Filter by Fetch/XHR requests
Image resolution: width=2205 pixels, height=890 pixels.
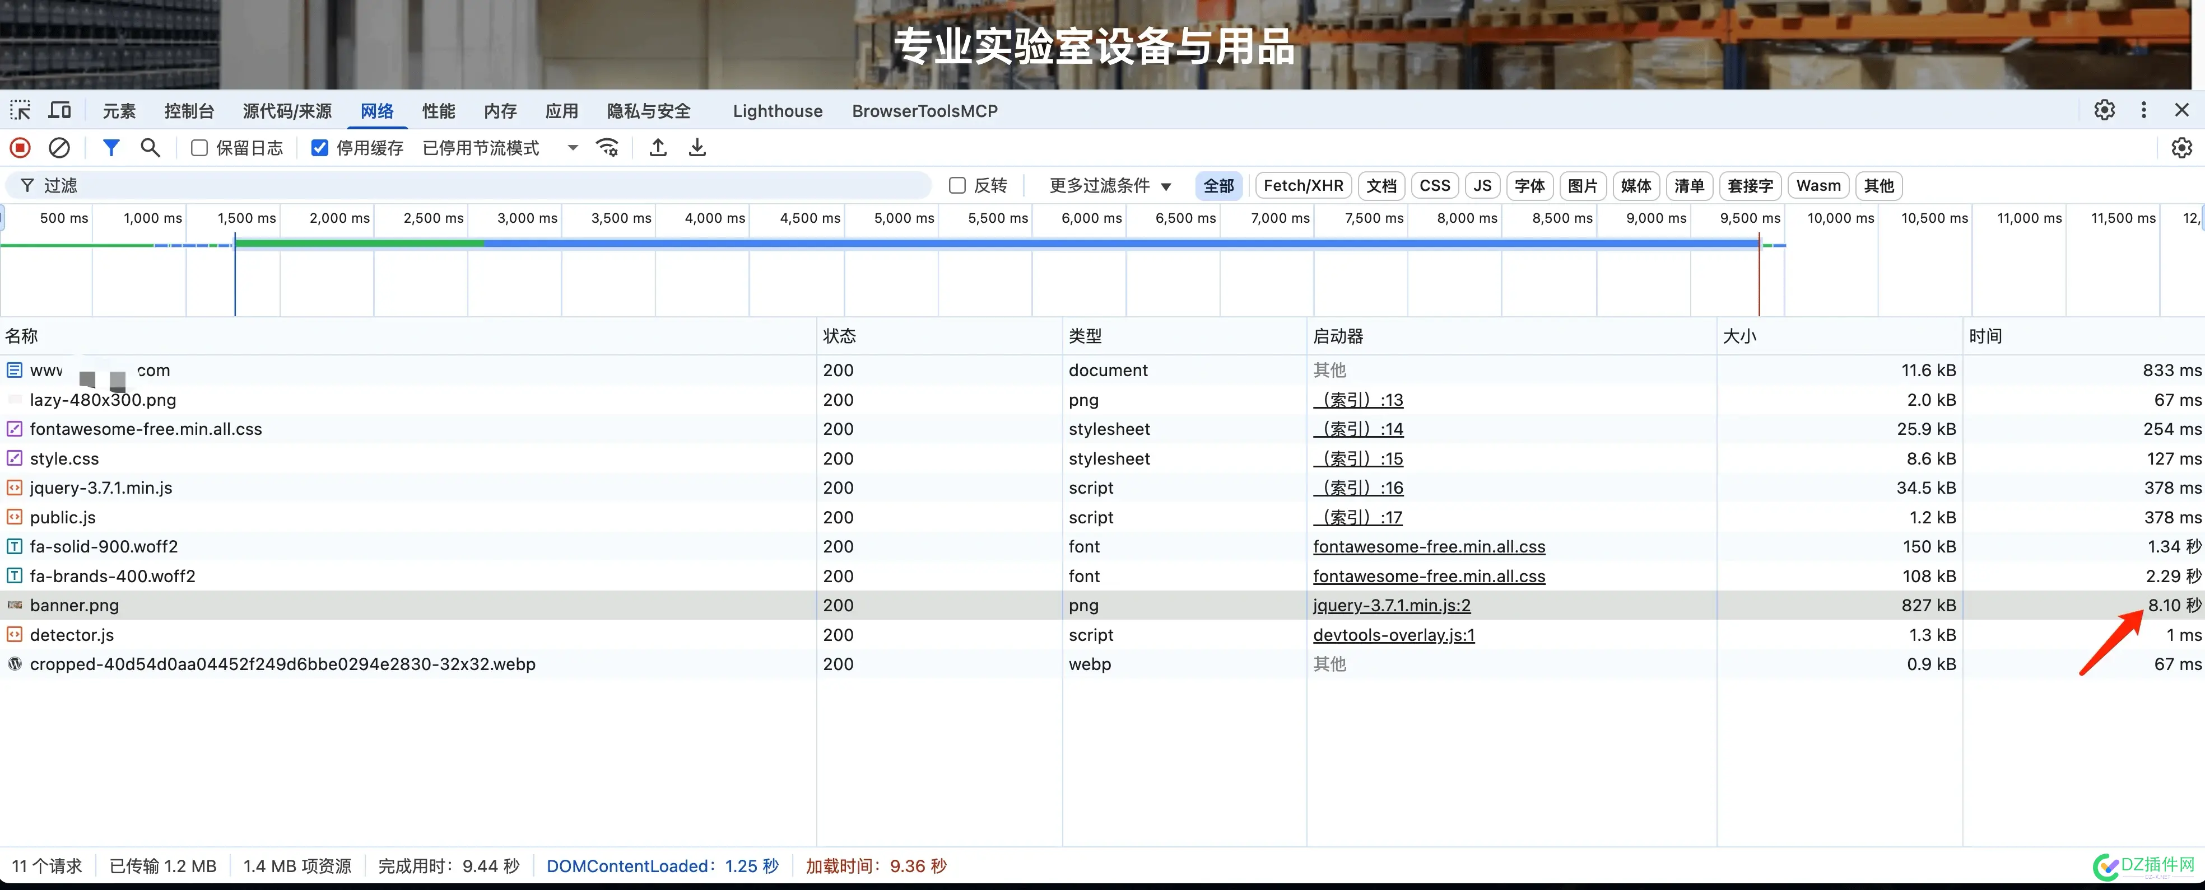tap(1303, 185)
